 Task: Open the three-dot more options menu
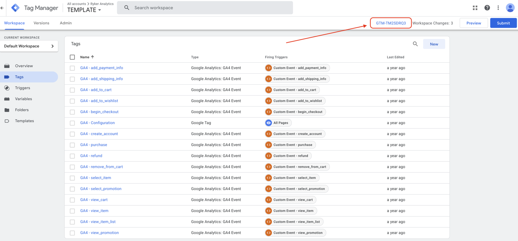click(x=498, y=8)
